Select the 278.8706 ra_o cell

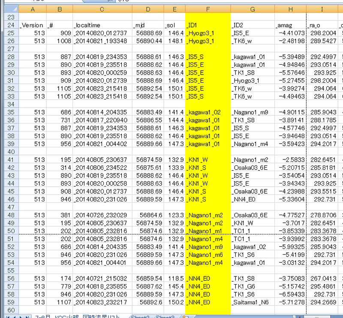[x=322, y=215]
